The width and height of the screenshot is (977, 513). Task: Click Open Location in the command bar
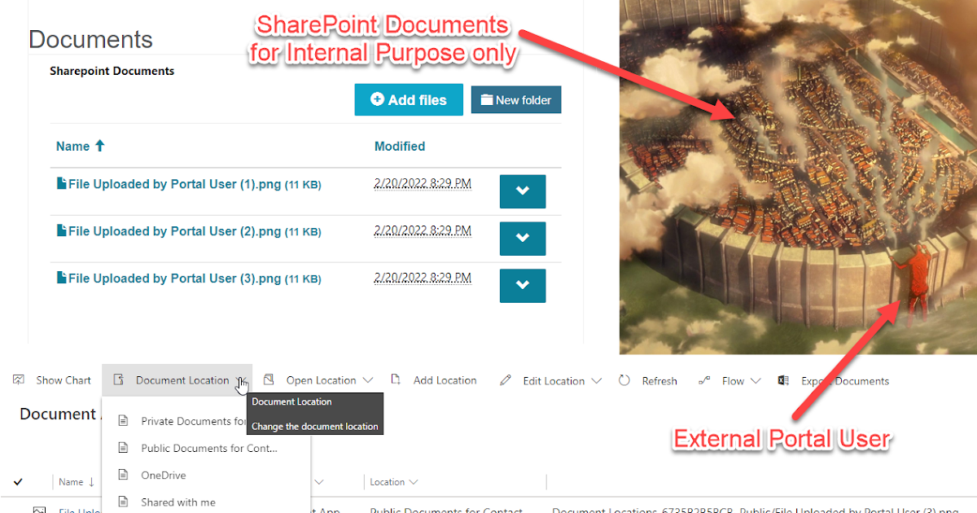(321, 380)
